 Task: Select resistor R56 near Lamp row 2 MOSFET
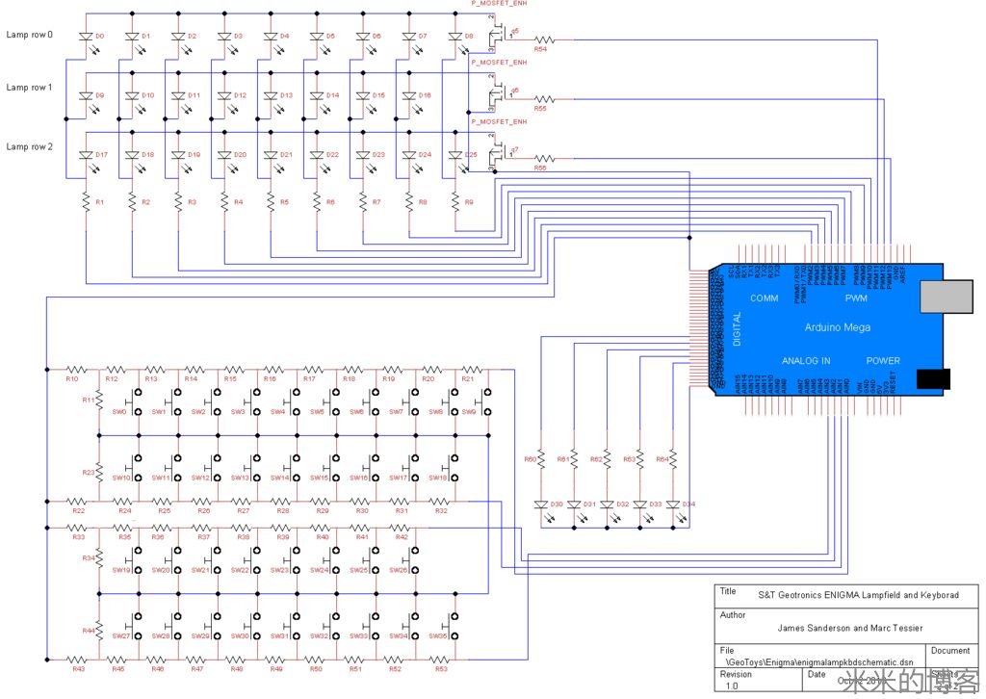545,158
